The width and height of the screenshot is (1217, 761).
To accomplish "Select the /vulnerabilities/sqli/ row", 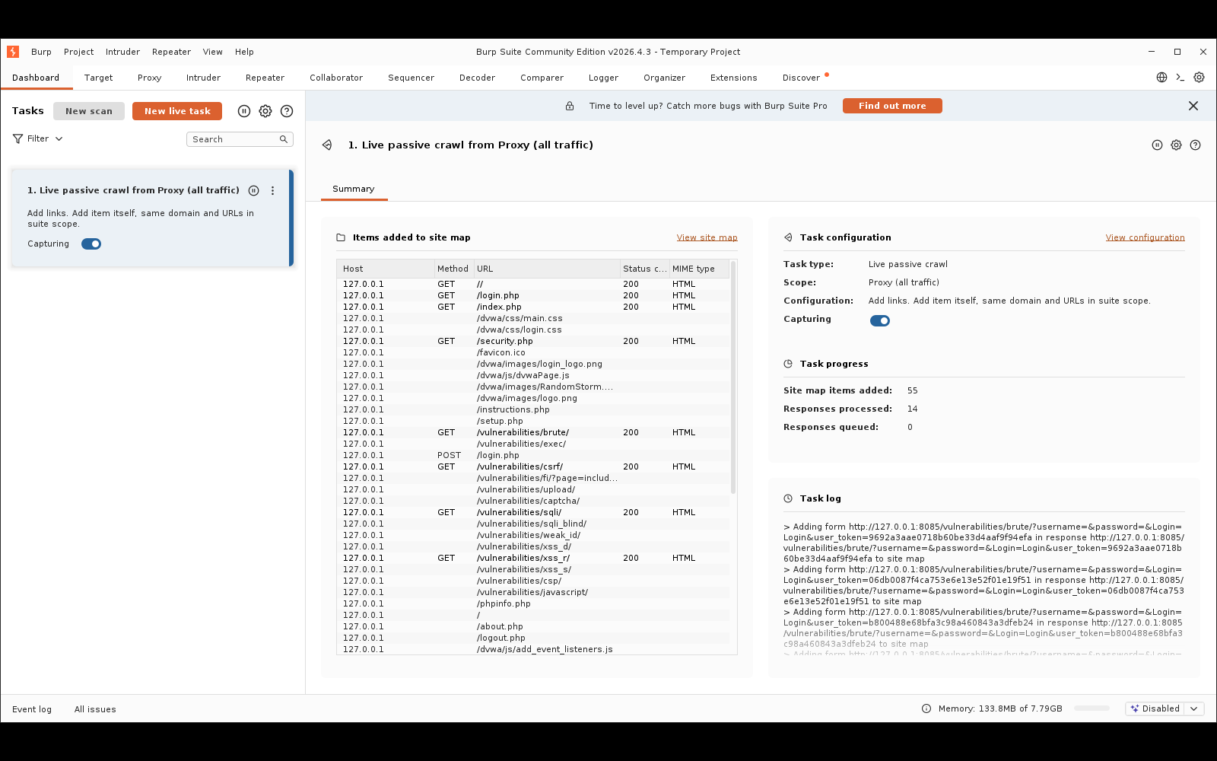I will pyautogui.click(x=533, y=512).
